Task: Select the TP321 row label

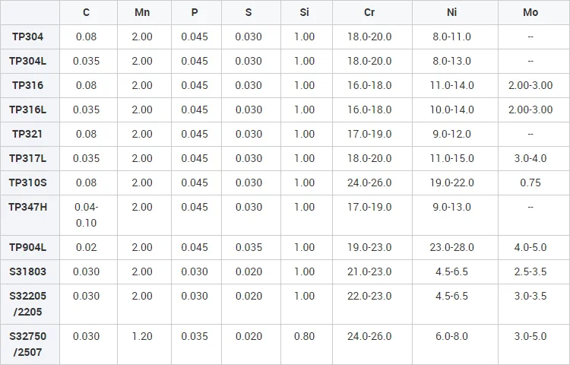Action: (x=27, y=134)
